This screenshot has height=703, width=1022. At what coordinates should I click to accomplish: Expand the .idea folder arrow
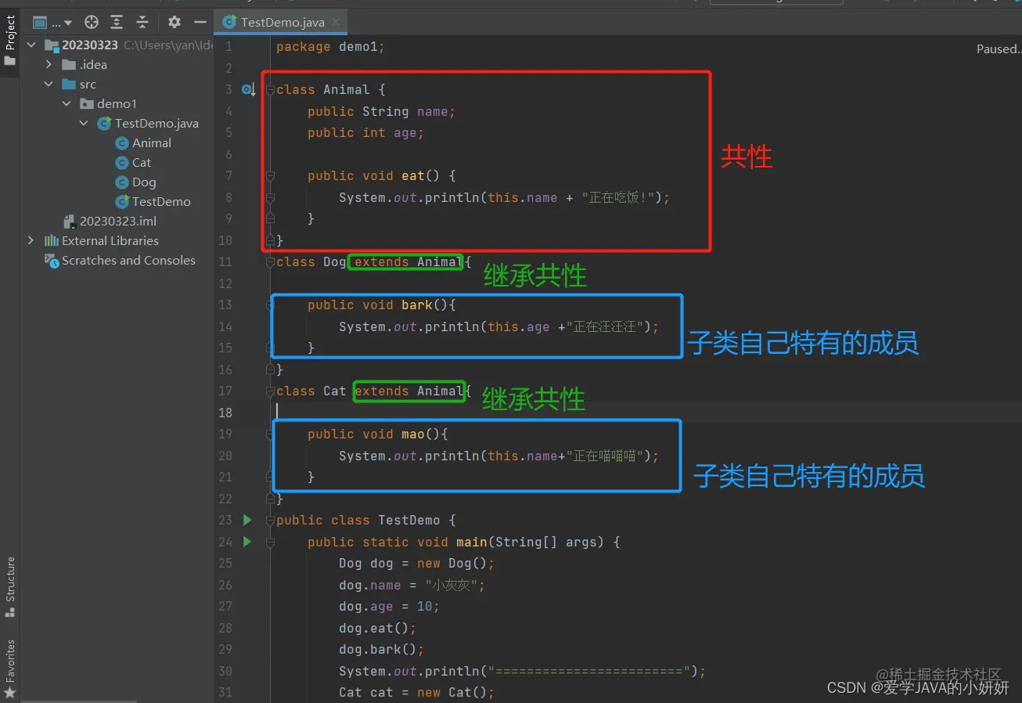point(49,64)
